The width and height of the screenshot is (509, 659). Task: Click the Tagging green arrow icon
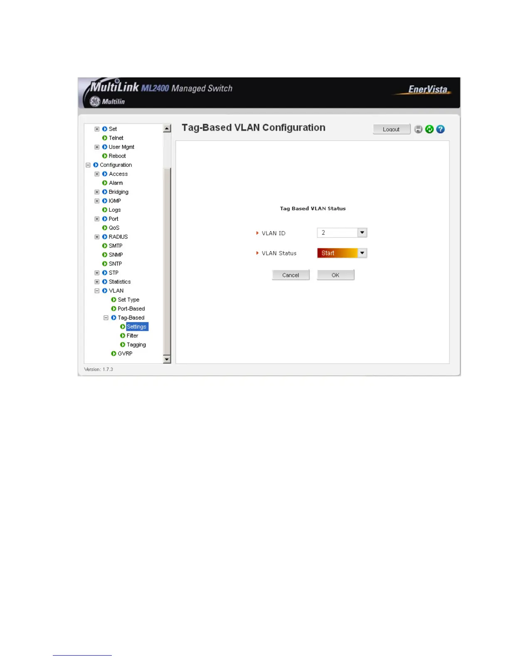click(123, 345)
